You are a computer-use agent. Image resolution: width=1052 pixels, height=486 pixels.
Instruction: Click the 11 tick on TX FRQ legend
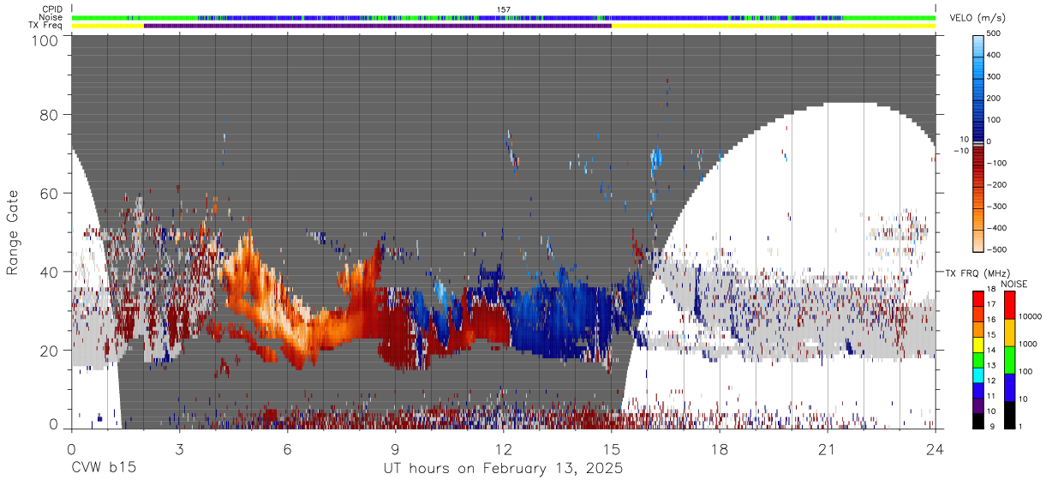coord(989,396)
